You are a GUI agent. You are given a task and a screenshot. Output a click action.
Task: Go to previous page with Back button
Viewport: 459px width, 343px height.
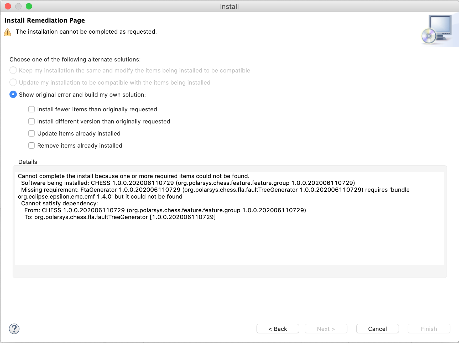tap(278, 329)
